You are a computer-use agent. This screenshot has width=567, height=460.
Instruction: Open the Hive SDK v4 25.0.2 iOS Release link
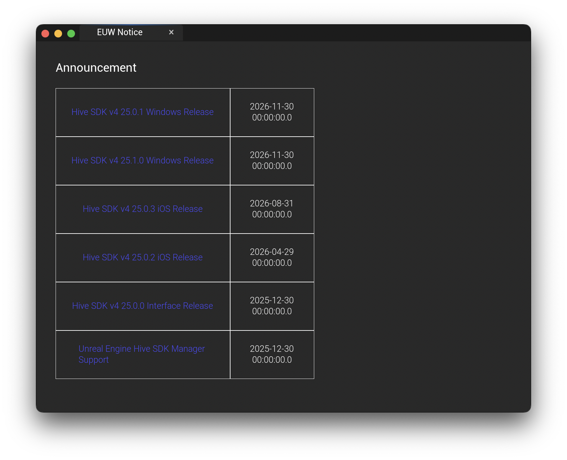pyautogui.click(x=143, y=257)
